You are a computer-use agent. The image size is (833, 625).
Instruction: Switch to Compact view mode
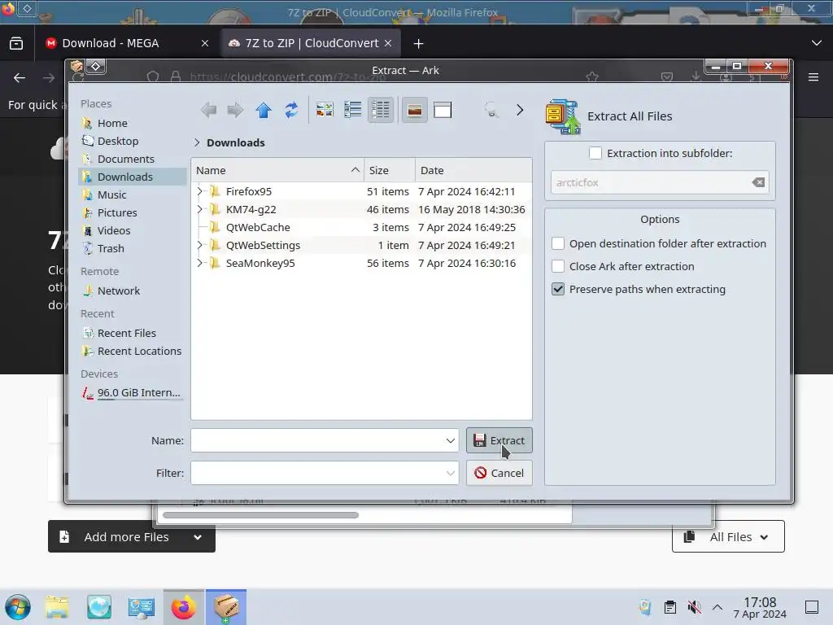coord(353,110)
